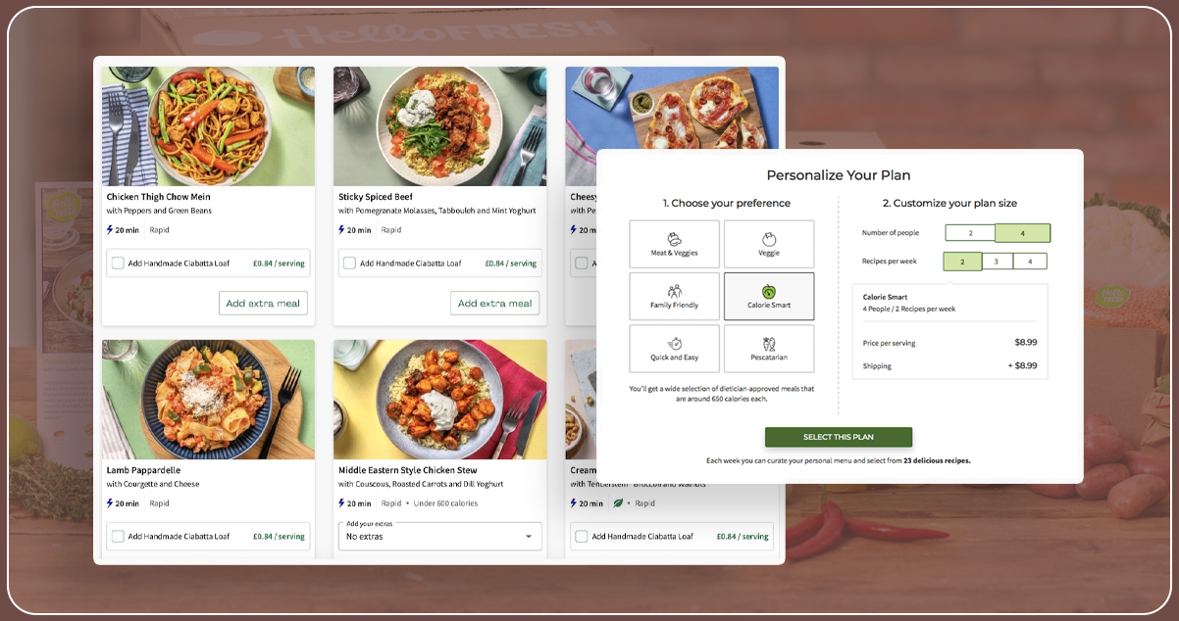1179x621 pixels.
Task: Open the Middle Eastern Style Chicken Stew photo
Action: pos(439,400)
